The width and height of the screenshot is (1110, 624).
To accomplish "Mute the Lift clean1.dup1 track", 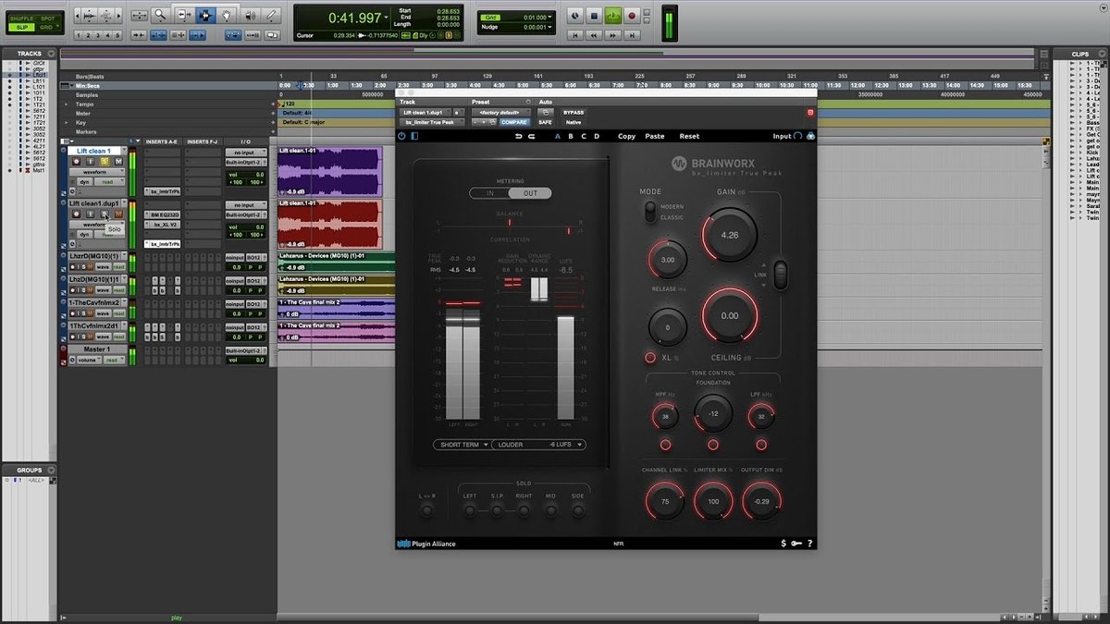I will click(117, 214).
